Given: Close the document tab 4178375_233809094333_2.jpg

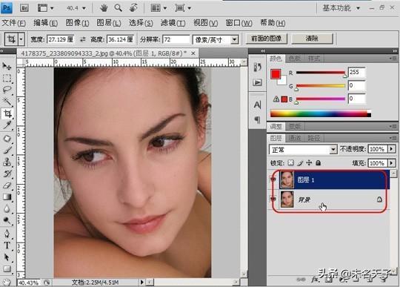Looking at the screenshot, I should coord(193,53).
